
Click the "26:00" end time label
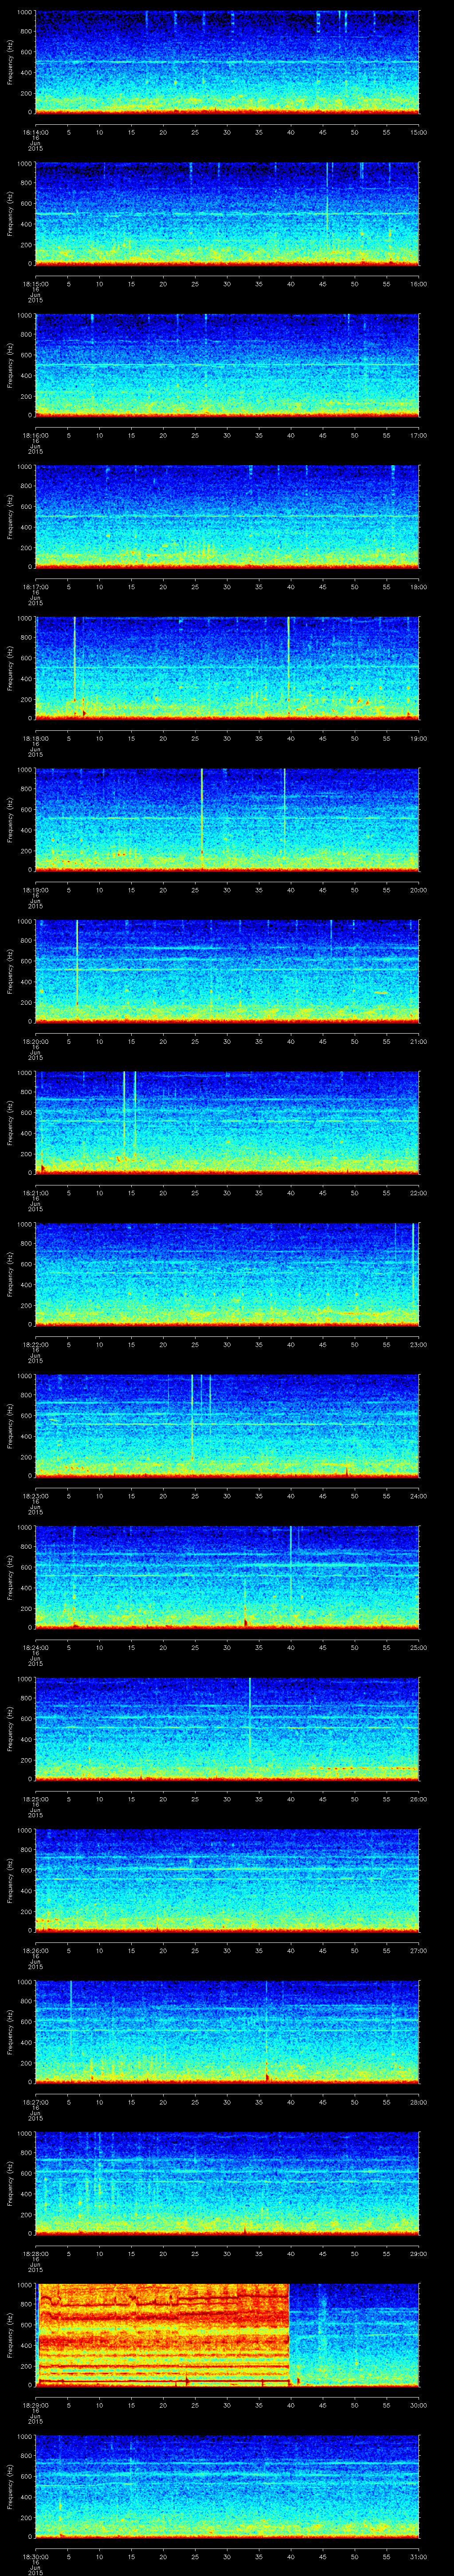[419, 1798]
